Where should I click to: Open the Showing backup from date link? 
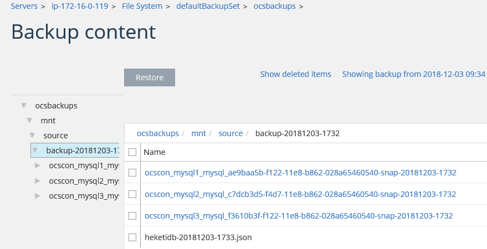(x=413, y=74)
